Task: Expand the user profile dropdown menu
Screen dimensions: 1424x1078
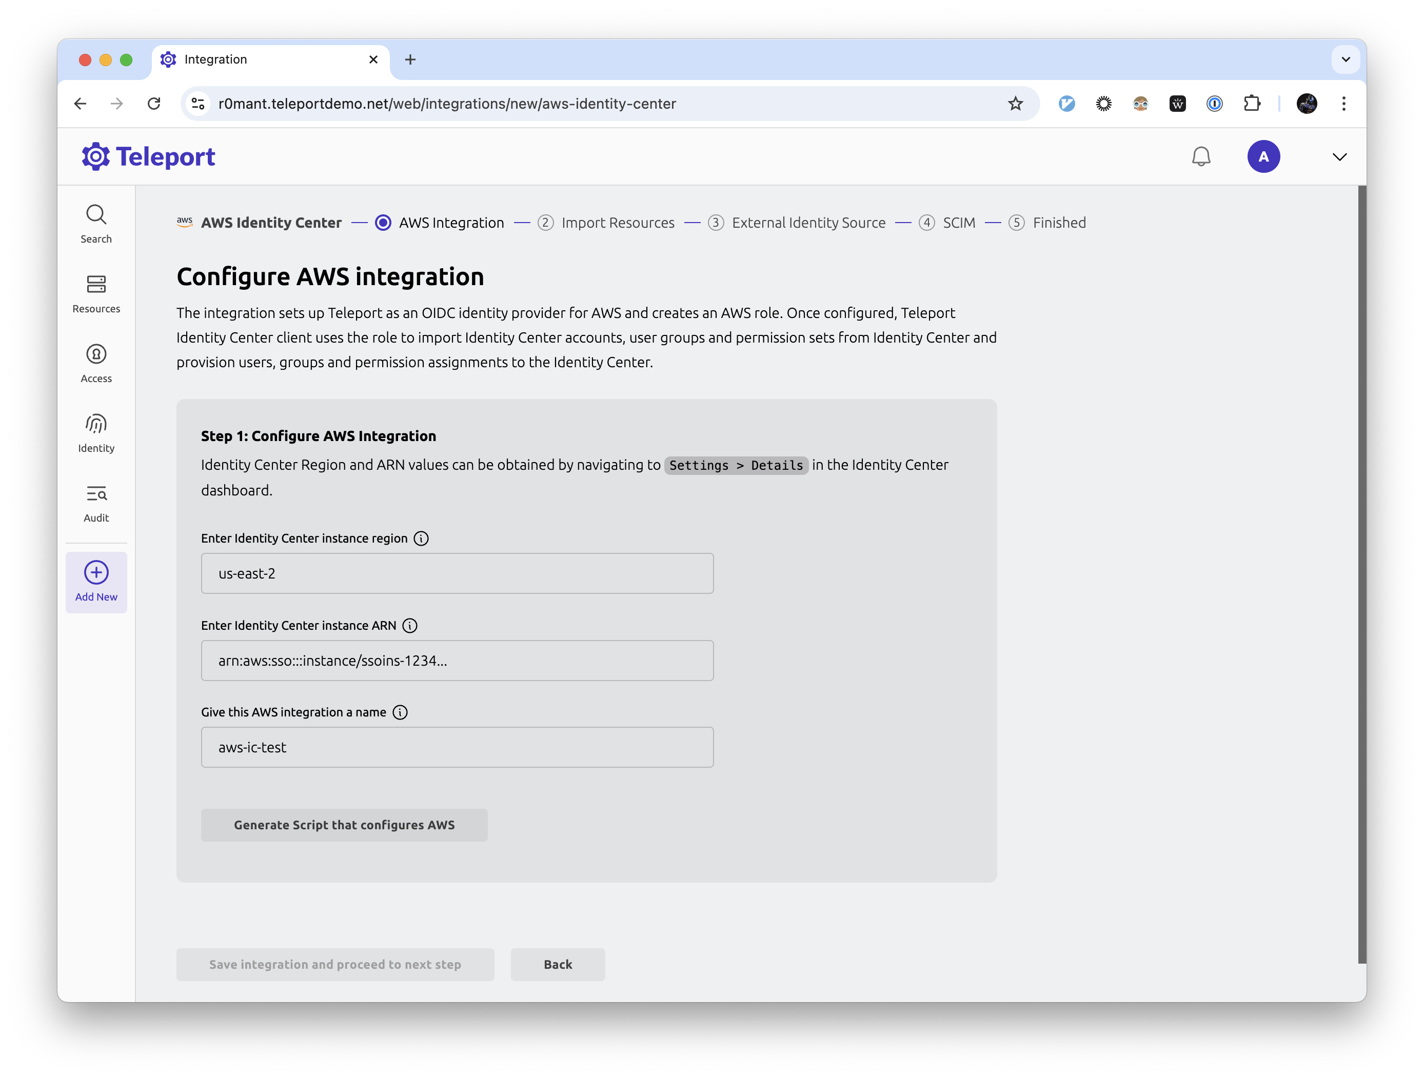Action: pyautogui.click(x=1340, y=156)
